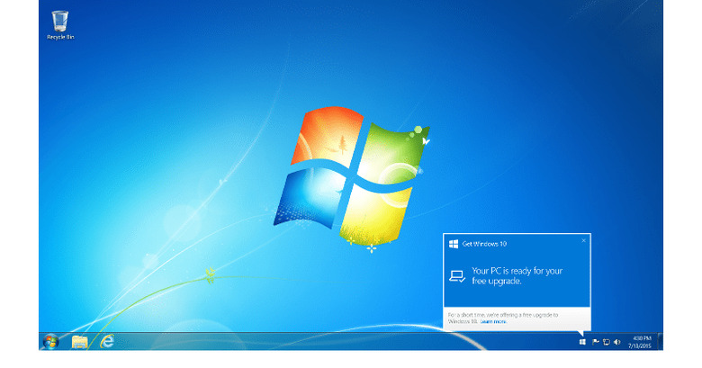The width and height of the screenshot is (702, 368).
Task: Open the taskbar clock and date
Action: point(640,342)
